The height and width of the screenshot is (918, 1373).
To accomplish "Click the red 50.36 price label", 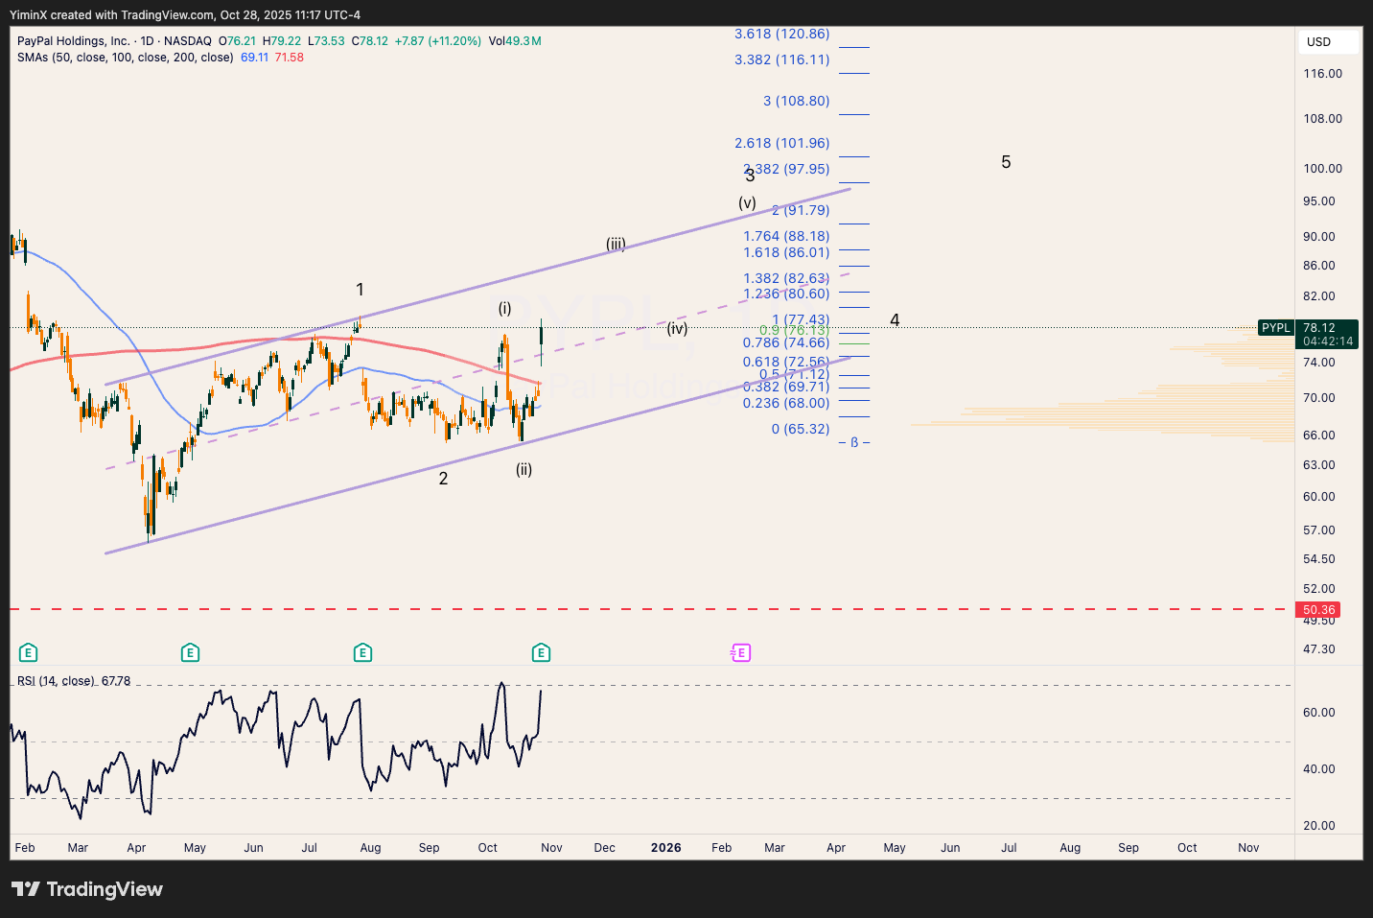I will pos(1318,610).
